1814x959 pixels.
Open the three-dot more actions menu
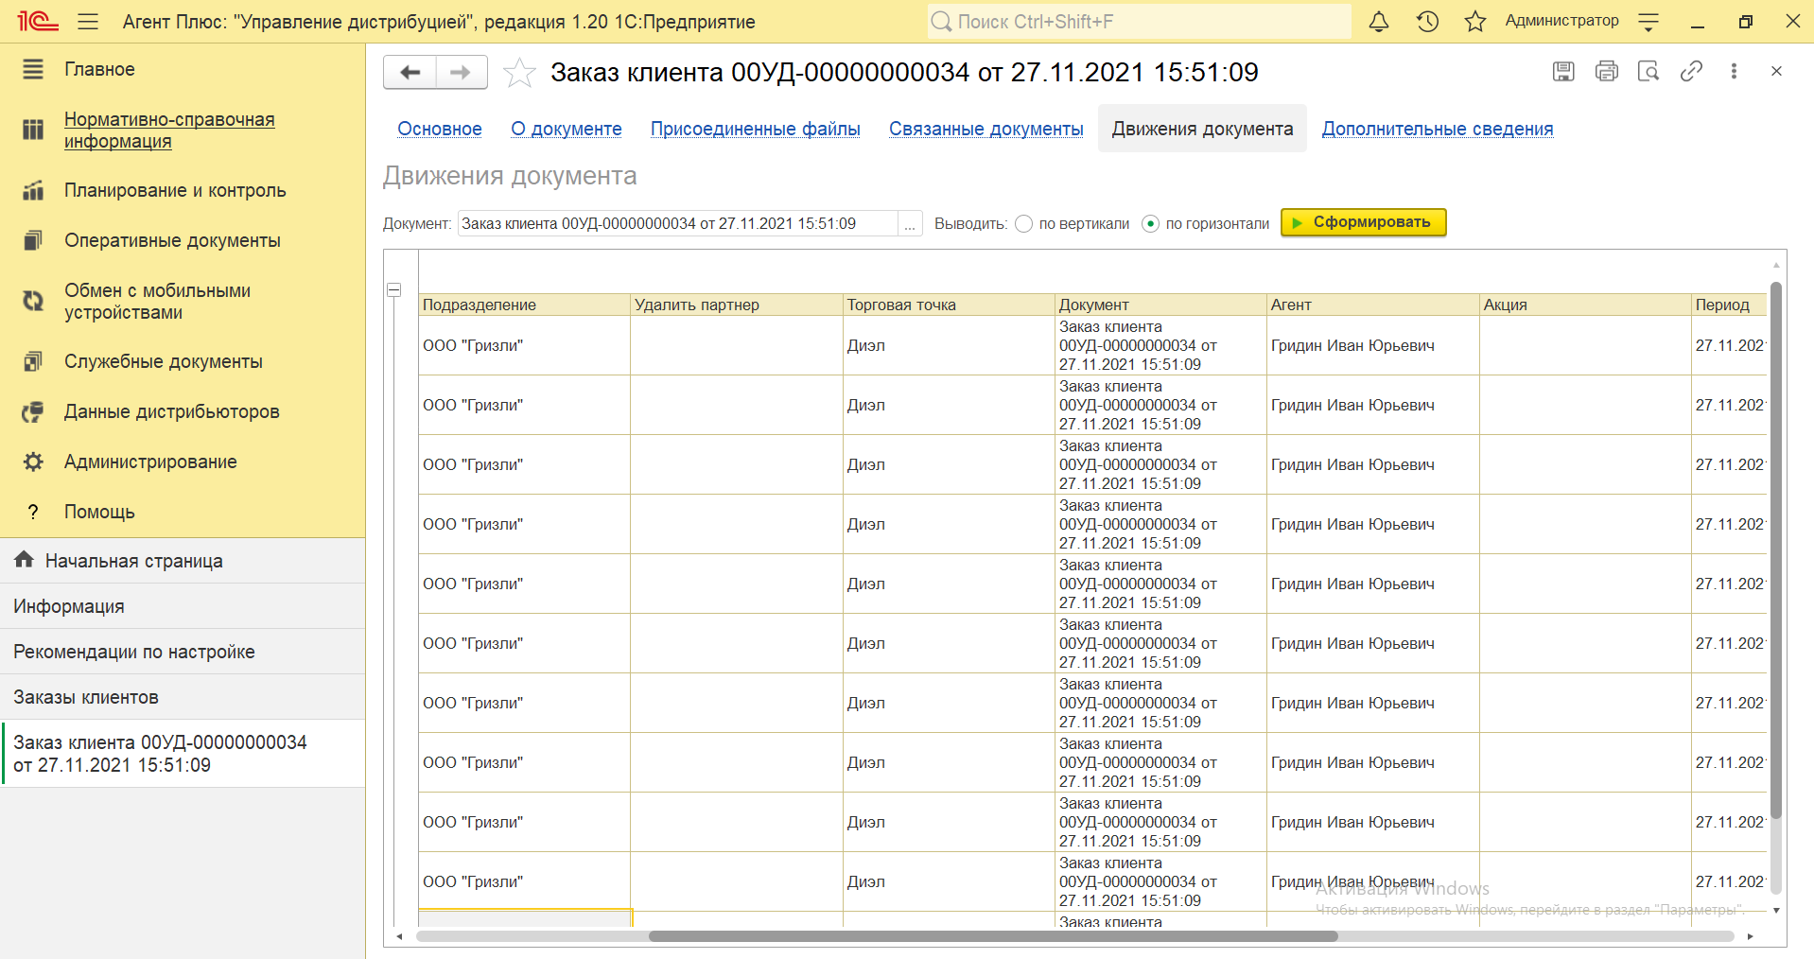pos(1734,71)
